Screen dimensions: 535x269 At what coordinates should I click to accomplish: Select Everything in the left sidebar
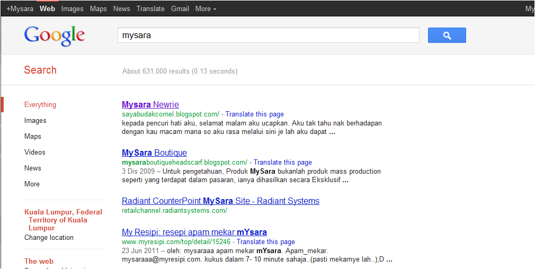tap(40, 105)
